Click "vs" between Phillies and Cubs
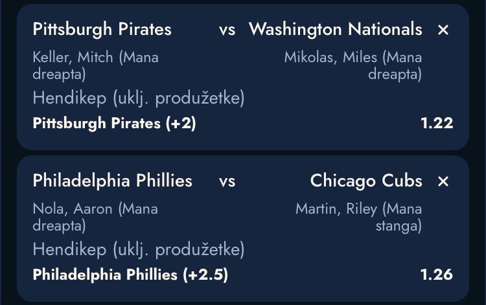This screenshot has height=305, width=486. (x=227, y=181)
